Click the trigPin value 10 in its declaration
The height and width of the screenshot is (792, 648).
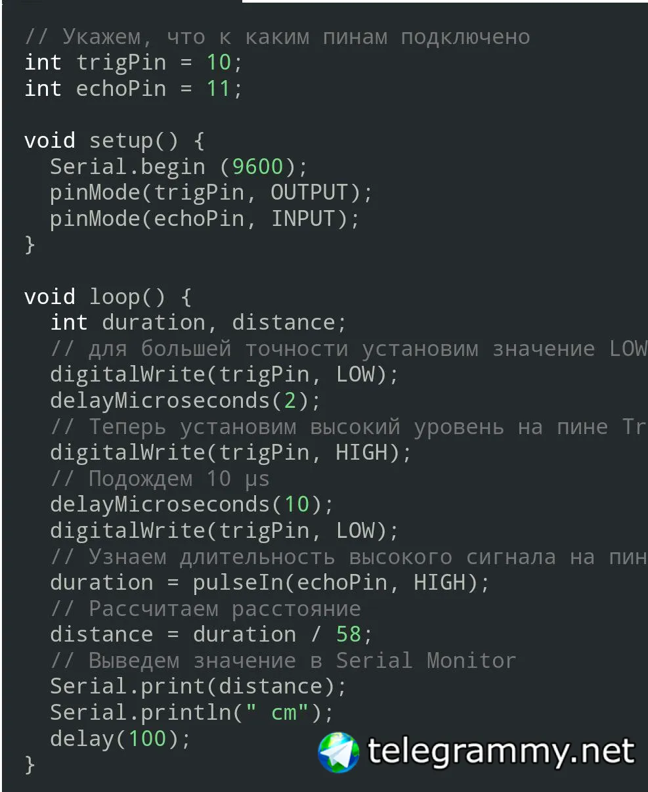coord(219,62)
